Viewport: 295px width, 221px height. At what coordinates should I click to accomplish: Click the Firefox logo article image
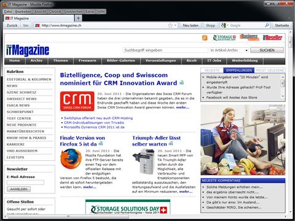(71, 159)
